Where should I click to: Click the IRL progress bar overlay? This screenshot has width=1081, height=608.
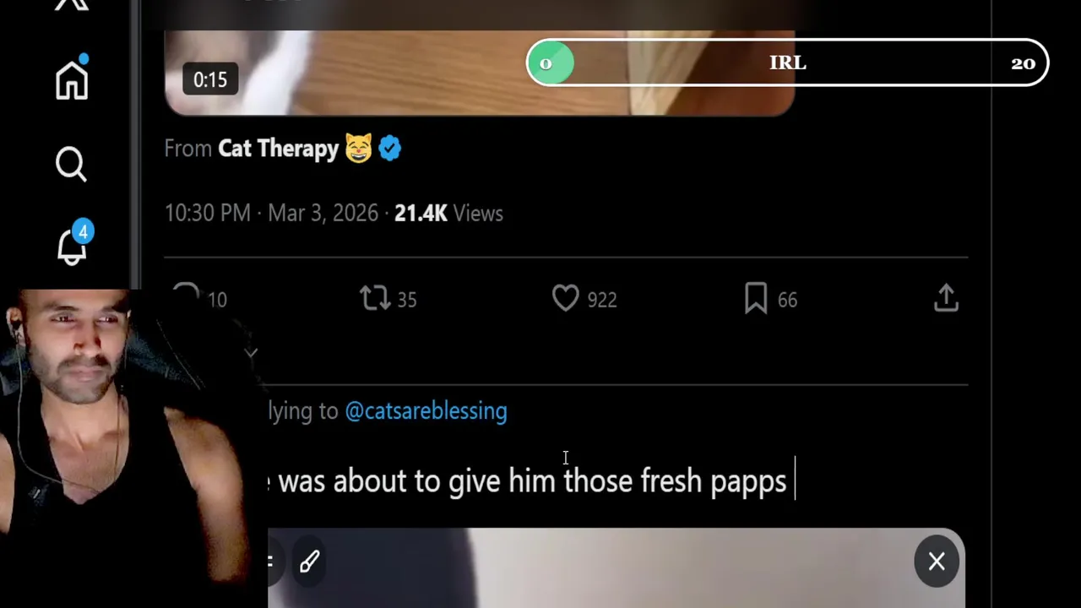787,63
